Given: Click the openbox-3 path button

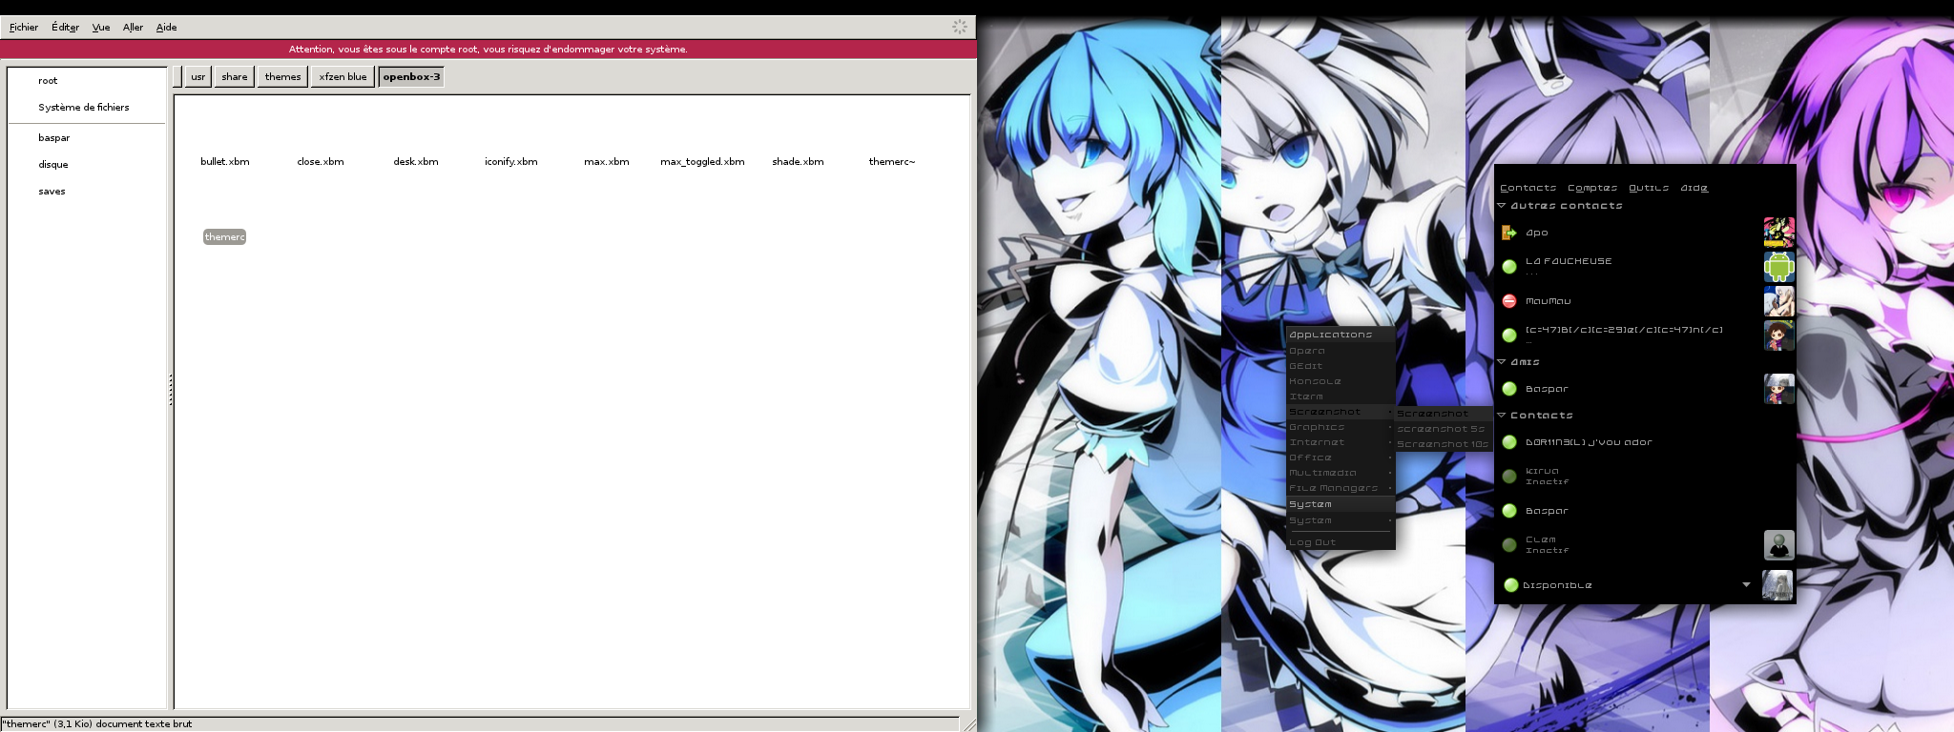Looking at the screenshot, I should (411, 76).
